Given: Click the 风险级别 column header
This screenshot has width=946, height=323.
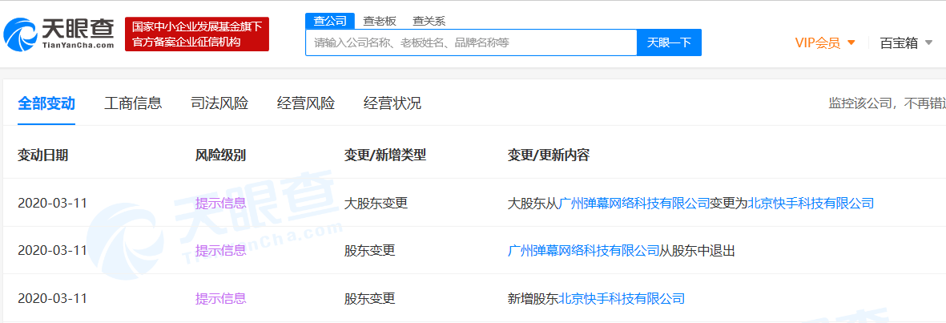Looking at the screenshot, I should 221,155.
